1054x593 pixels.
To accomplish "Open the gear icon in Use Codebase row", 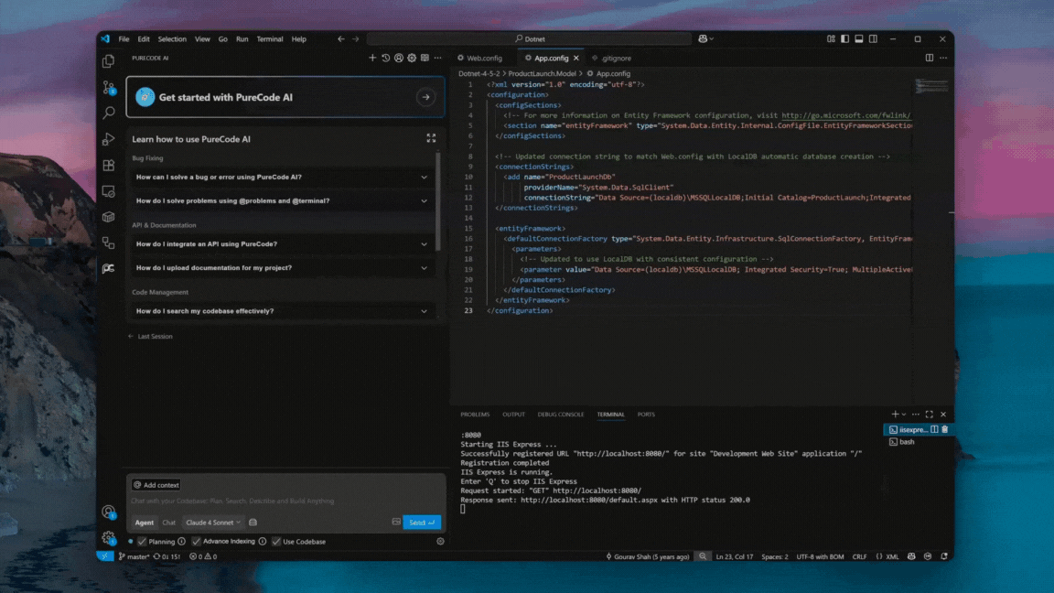I will point(440,541).
